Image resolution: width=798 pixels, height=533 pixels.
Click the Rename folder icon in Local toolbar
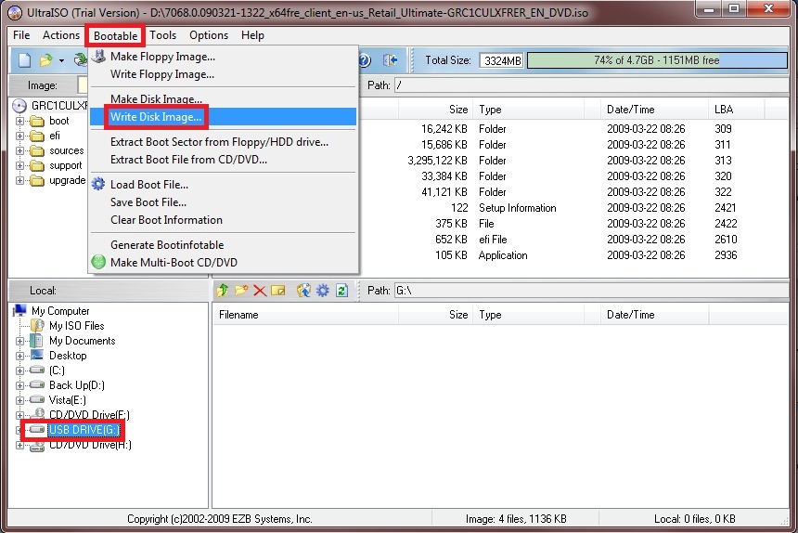277,291
